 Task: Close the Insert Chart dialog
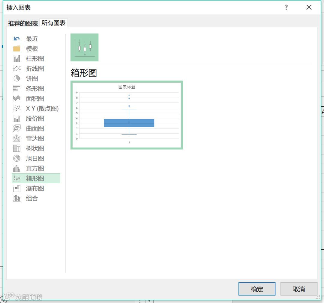coord(309,7)
